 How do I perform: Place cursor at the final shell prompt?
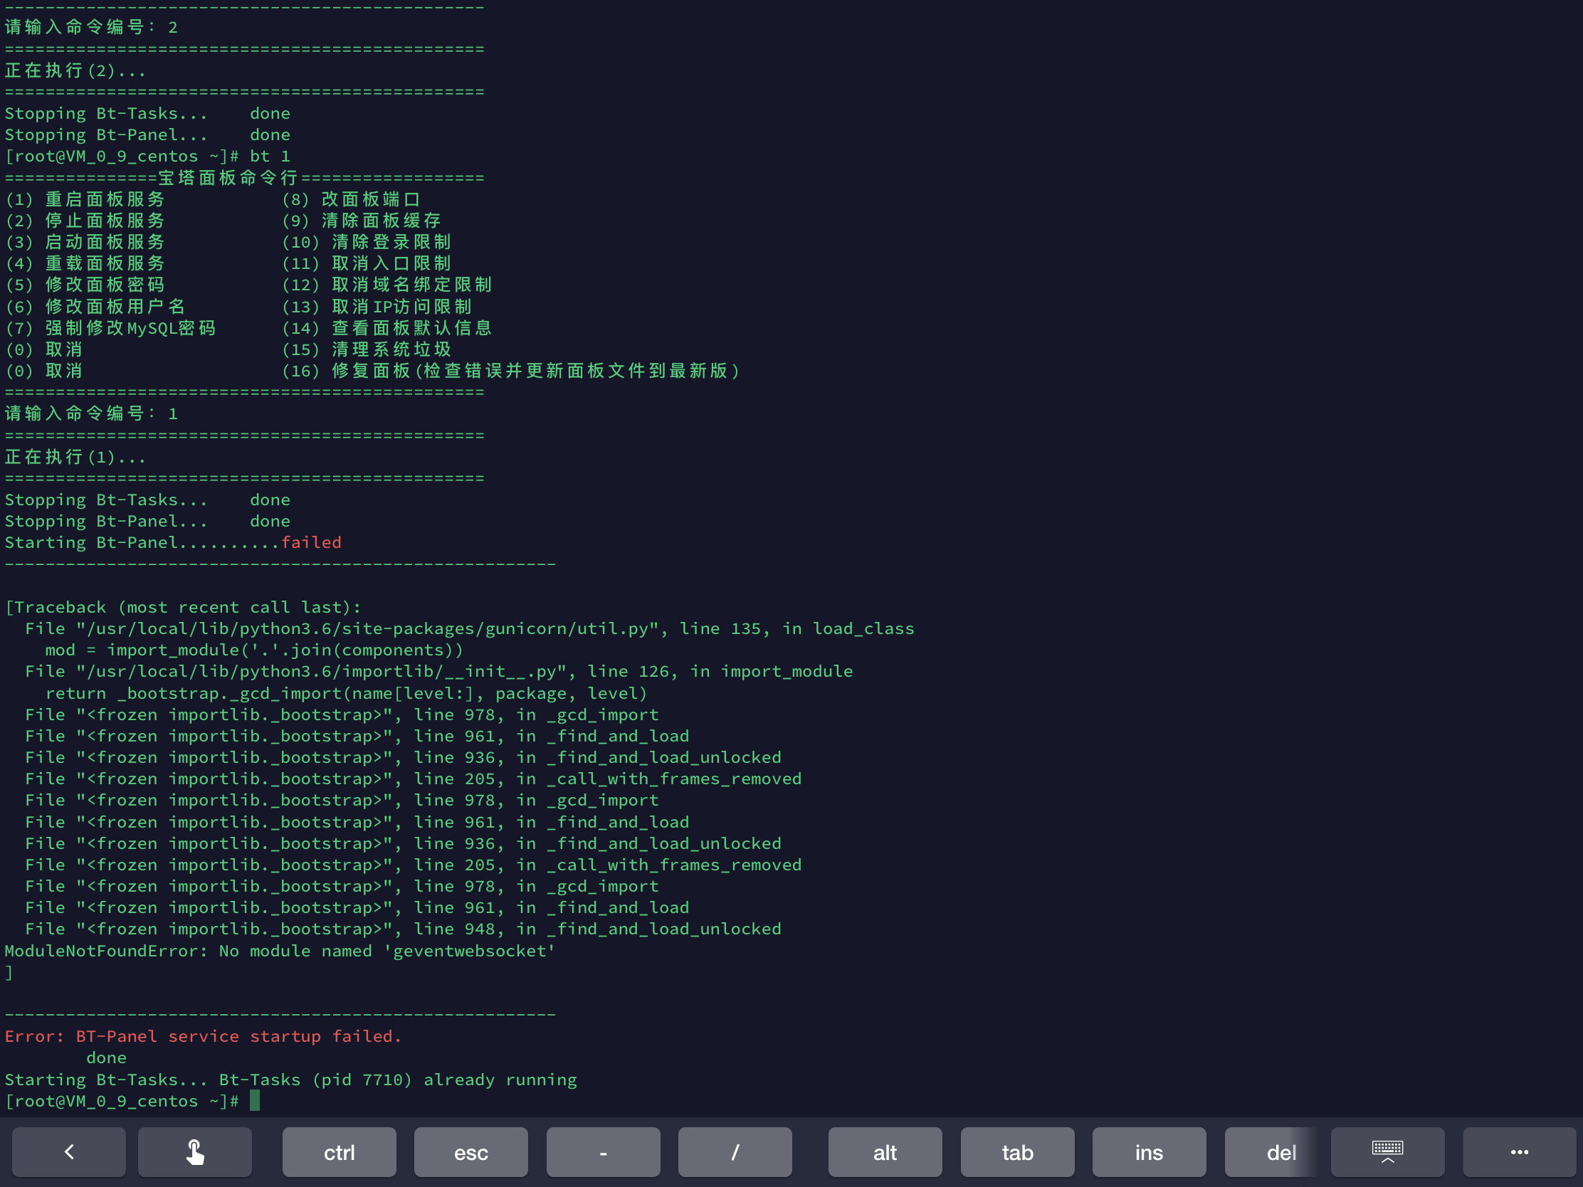tap(255, 1101)
